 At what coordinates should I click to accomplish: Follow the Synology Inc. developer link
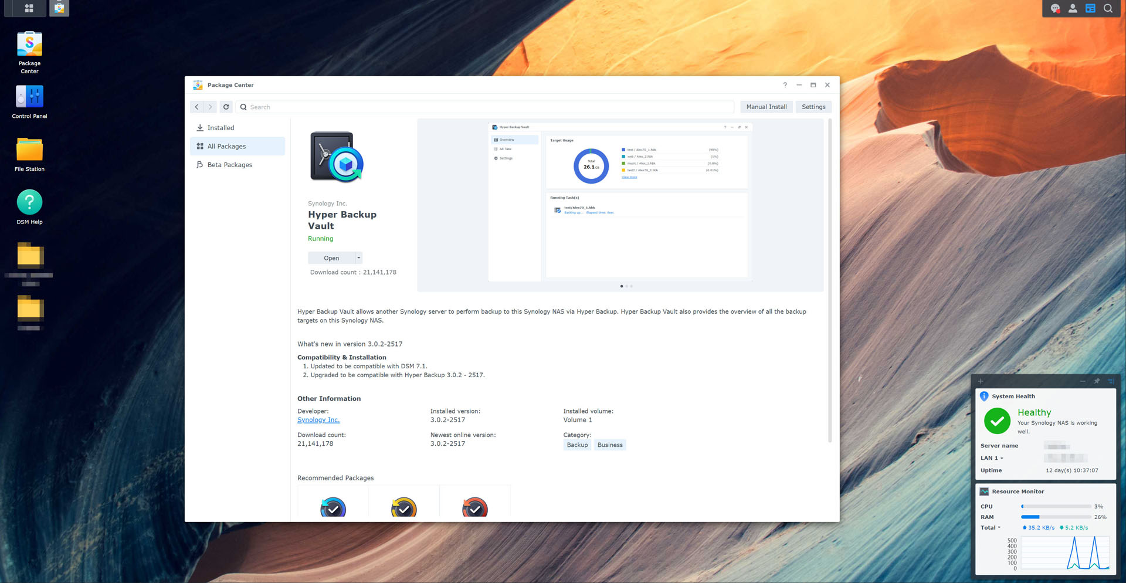coord(318,420)
